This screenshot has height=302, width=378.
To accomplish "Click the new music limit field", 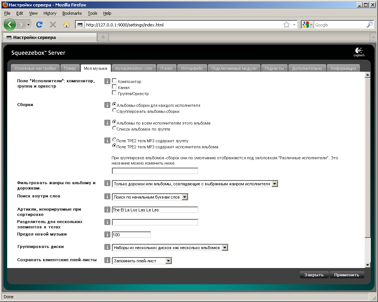I will (x=132, y=234).
